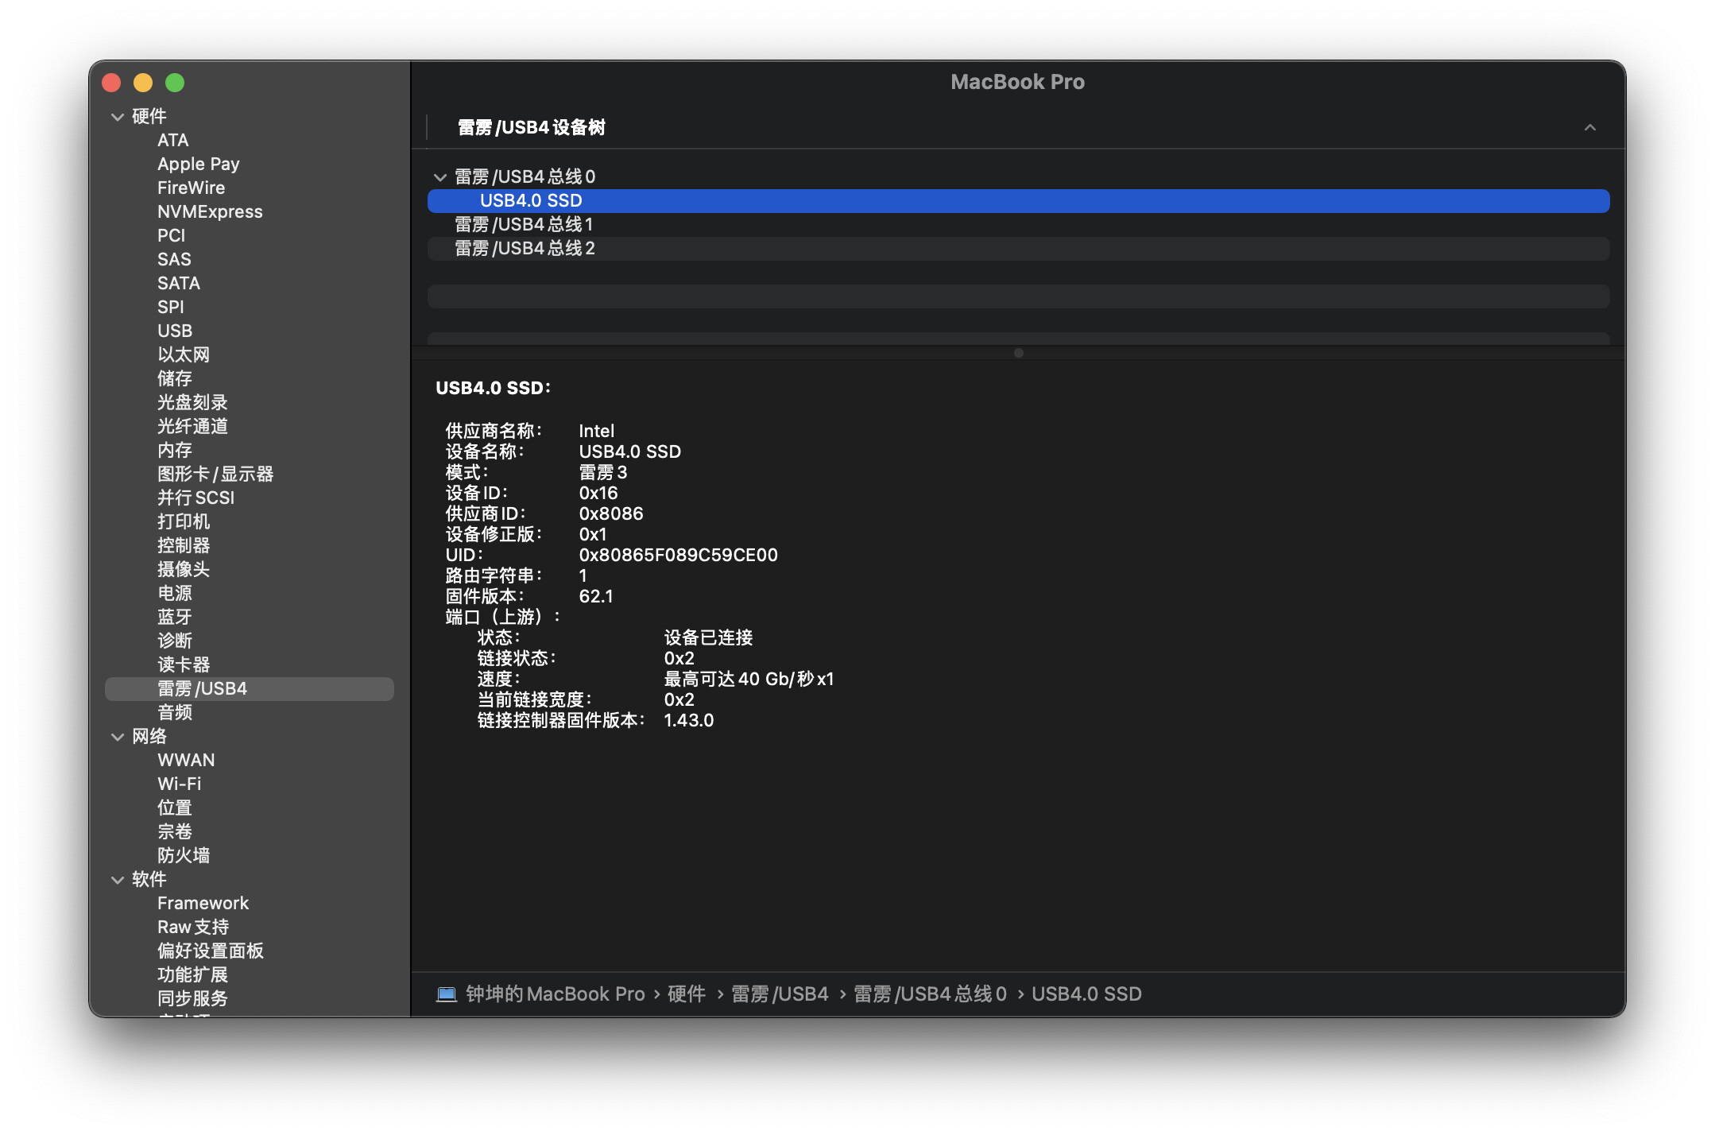Click the green full-screen window button
Viewport: 1715px width, 1135px height.
(x=175, y=83)
